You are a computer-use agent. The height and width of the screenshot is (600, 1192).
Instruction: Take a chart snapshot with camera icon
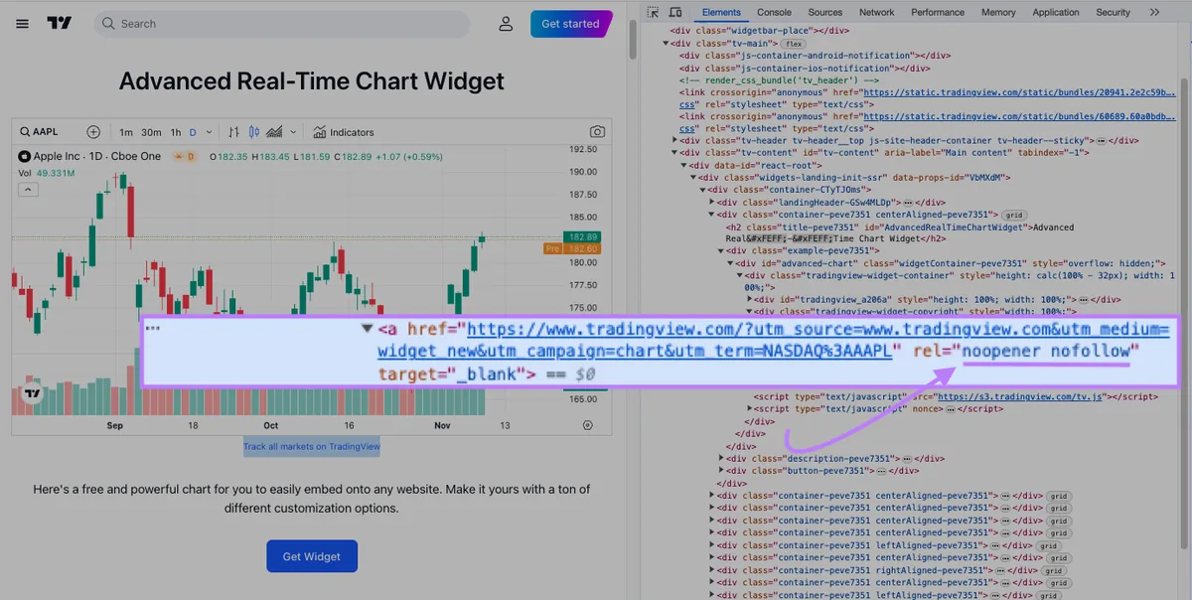[597, 132]
